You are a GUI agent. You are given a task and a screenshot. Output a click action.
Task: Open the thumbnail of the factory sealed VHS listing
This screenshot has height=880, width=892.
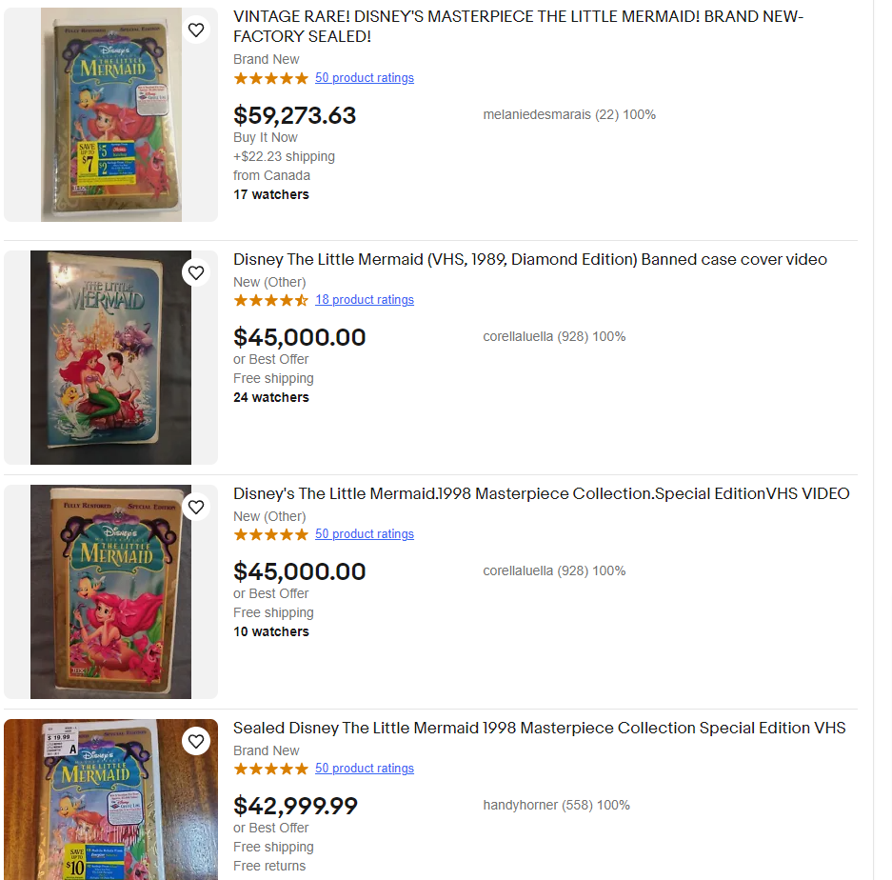point(111,114)
